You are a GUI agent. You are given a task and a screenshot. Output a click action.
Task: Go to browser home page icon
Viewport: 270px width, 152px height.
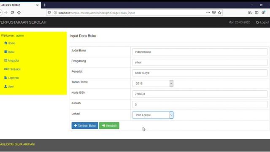coord(19,13)
